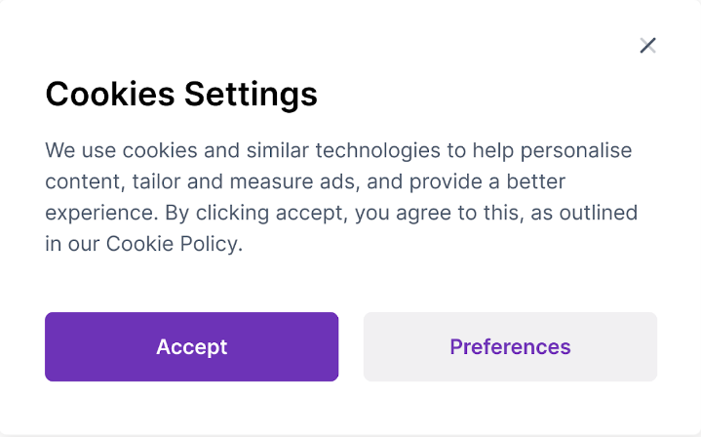Viewport: 701px width, 437px height.
Task: Agree to cookies with the Accept button
Action: point(191,346)
